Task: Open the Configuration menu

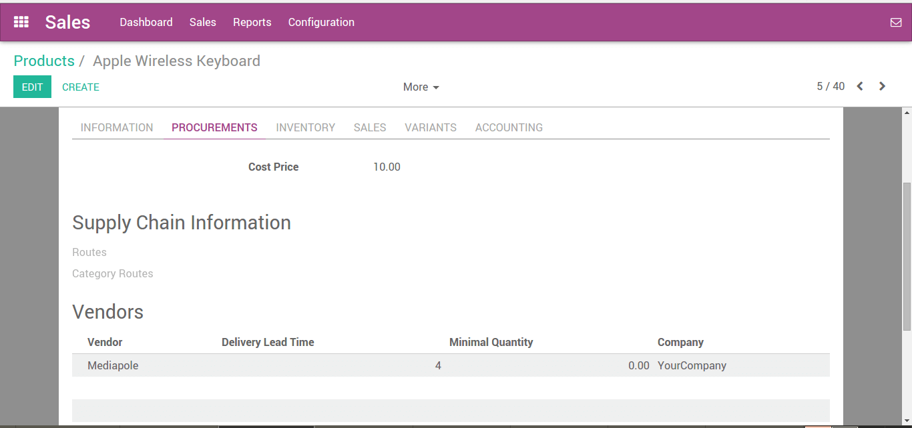Action: pyautogui.click(x=321, y=22)
